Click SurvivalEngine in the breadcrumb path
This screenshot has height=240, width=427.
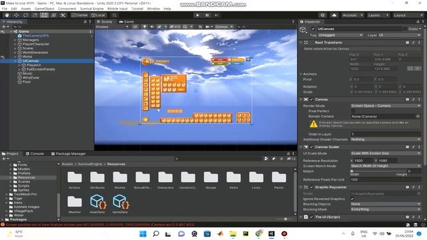click(x=90, y=164)
